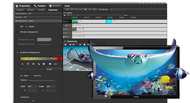Click the Resources panel remove X icon
The image size is (190, 103).
(70, 45)
